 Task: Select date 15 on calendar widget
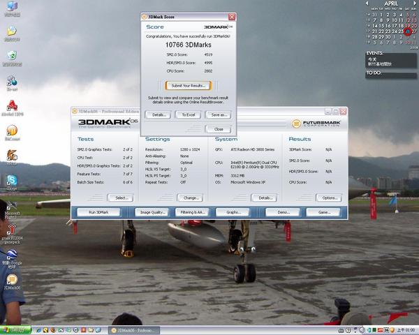[x=381, y=26]
